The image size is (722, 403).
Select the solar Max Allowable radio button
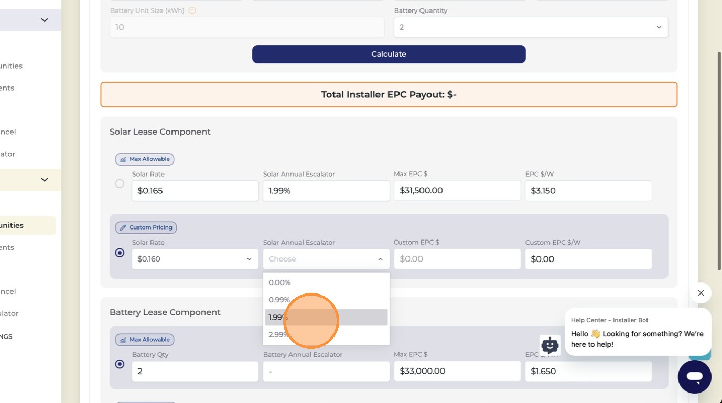tap(120, 184)
